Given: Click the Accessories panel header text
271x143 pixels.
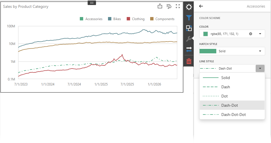Looking at the screenshot, I should 256,6.
